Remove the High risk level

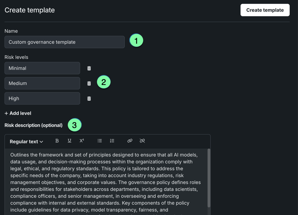(89, 99)
